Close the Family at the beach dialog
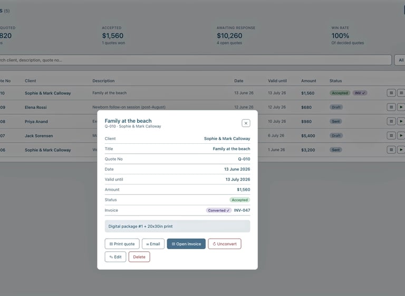Viewport: 405px width, 296px height. pyautogui.click(x=246, y=123)
